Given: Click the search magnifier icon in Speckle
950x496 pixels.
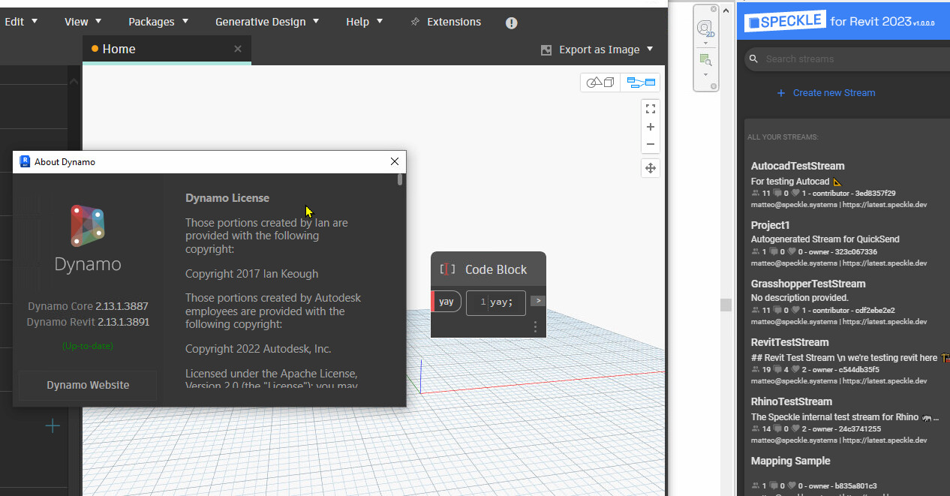Looking at the screenshot, I should click(x=753, y=59).
